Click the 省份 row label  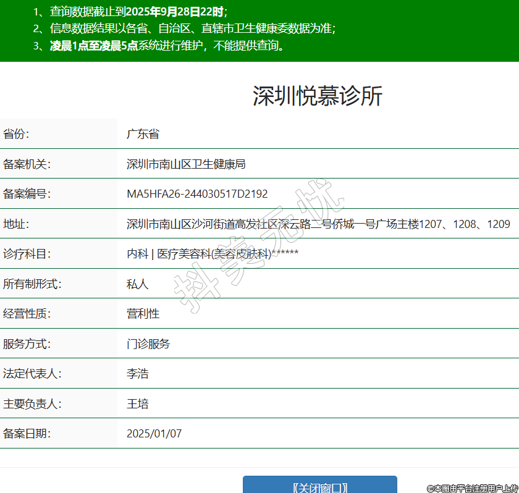16,134
